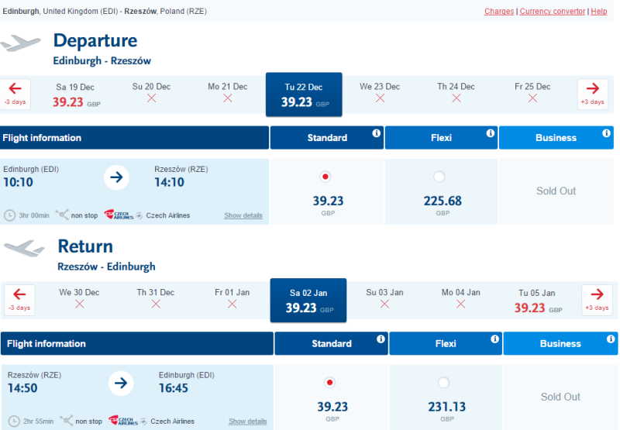Go back 3 days in departure dates
The height and width of the screenshot is (430, 620).
coord(15,94)
